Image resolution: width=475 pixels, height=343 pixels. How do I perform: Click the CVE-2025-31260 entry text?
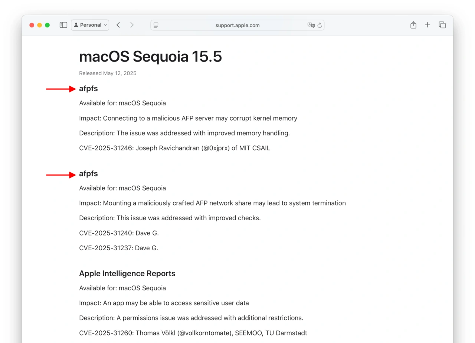[x=193, y=333]
